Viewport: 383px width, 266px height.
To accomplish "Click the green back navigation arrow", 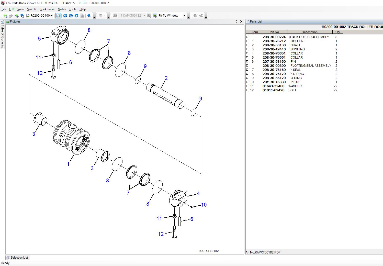I will pyautogui.click(x=5, y=16).
